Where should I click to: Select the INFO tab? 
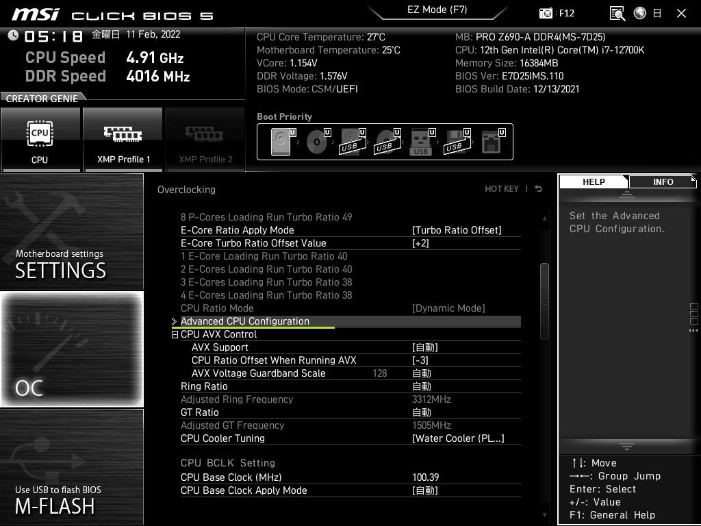pos(662,181)
